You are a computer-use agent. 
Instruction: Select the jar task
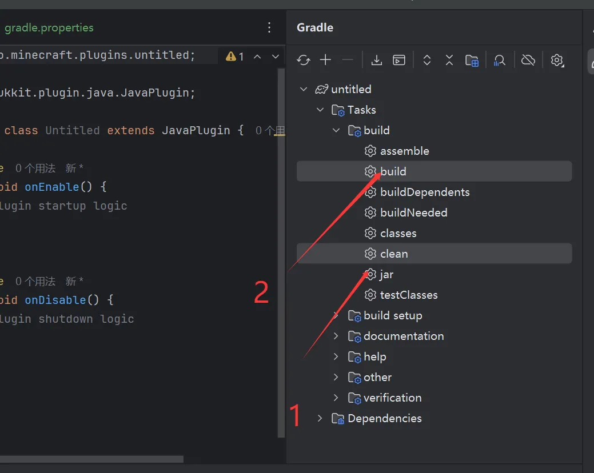386,274
